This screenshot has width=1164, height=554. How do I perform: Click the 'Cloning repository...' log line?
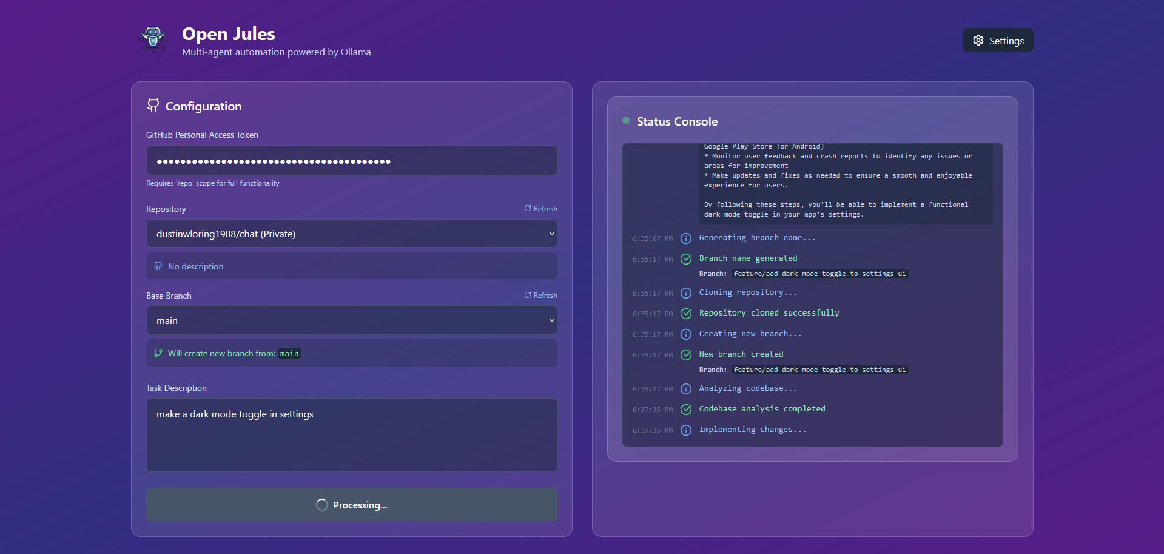748,292
